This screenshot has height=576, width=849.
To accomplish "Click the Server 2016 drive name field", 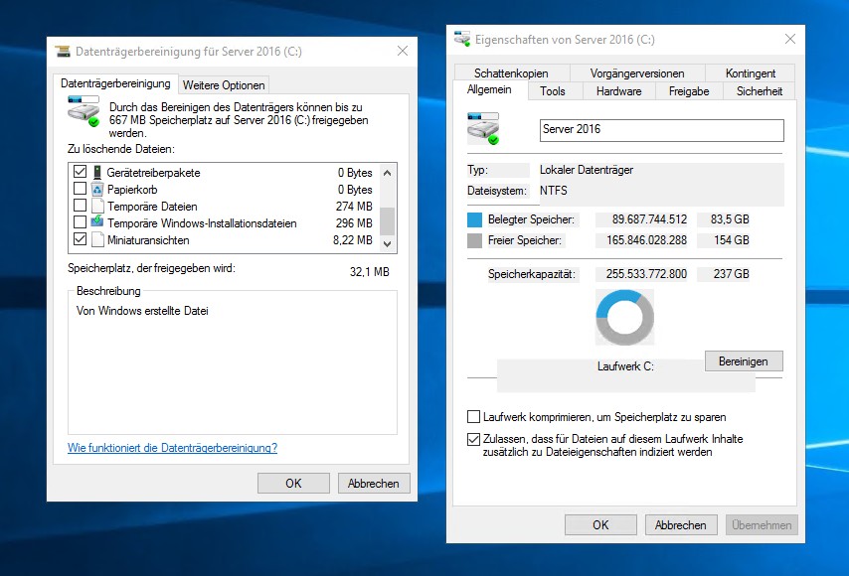I will coord(662,130).
